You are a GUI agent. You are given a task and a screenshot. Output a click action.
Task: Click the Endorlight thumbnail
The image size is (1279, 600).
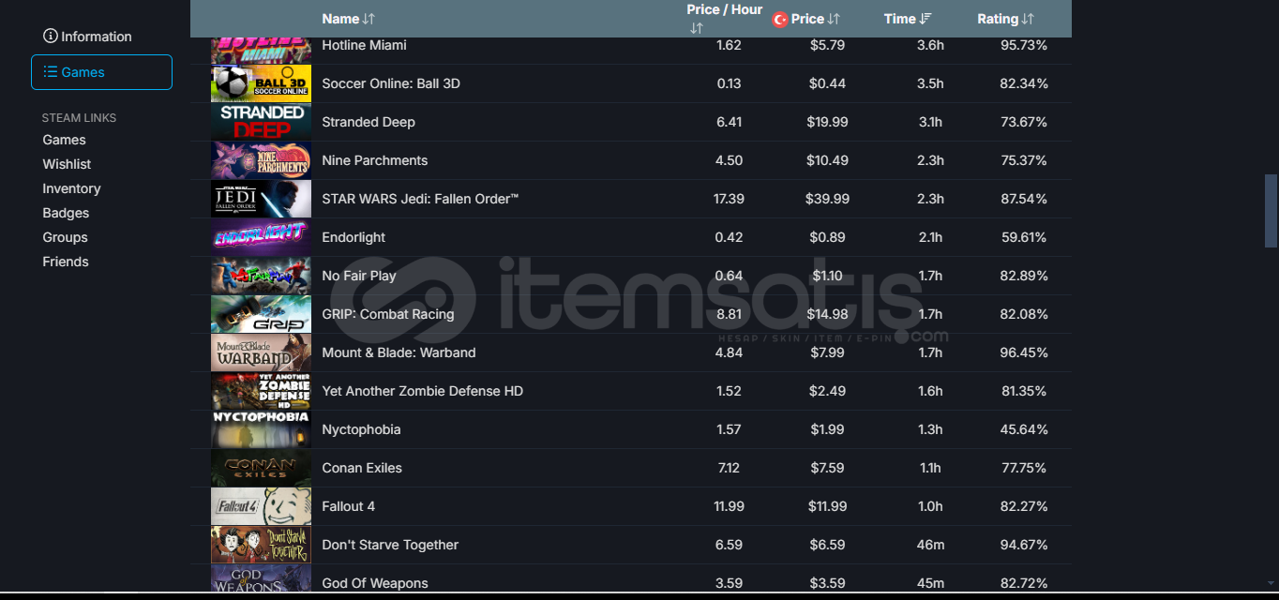tap(261, 237)
